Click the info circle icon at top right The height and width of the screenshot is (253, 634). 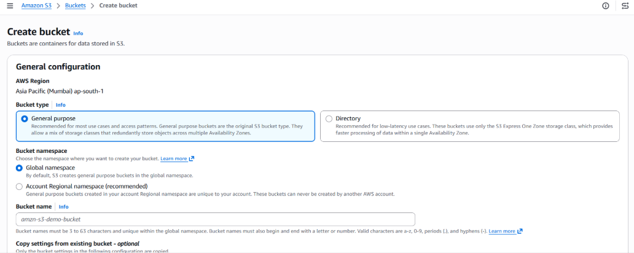pos(605,6)
